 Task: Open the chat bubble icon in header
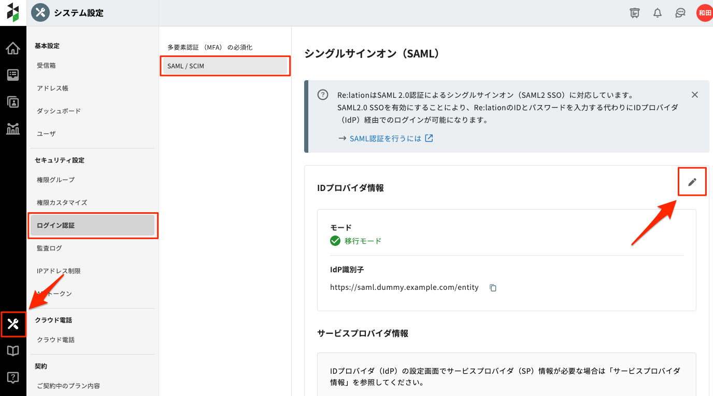coord(680,13)
